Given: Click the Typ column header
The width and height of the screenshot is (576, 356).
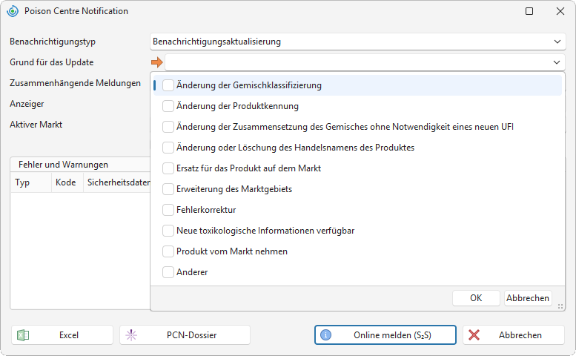Looking at the screenshot, I should pyautogui.click(x=31, y=182).
